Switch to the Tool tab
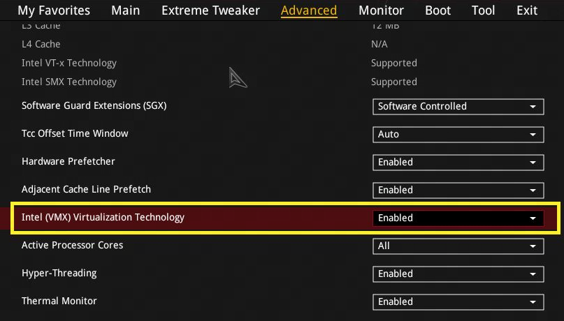 point(483,10)
